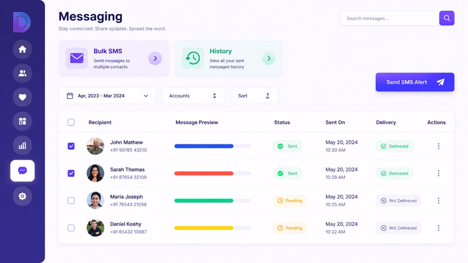
Task: Uncheck John Mathew's row checkbox
Action: 71,146
